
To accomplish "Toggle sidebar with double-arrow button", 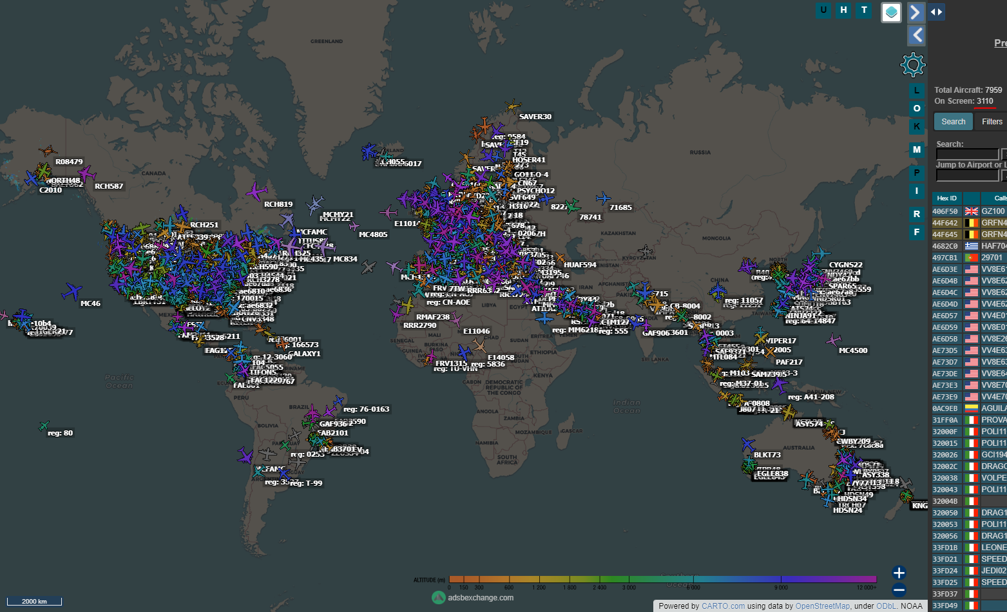I will 936,12.
